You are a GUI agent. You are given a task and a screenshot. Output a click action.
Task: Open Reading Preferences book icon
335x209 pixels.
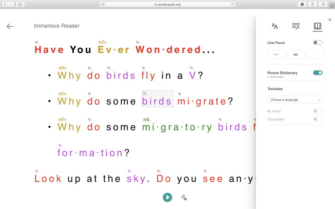(317, 26)
